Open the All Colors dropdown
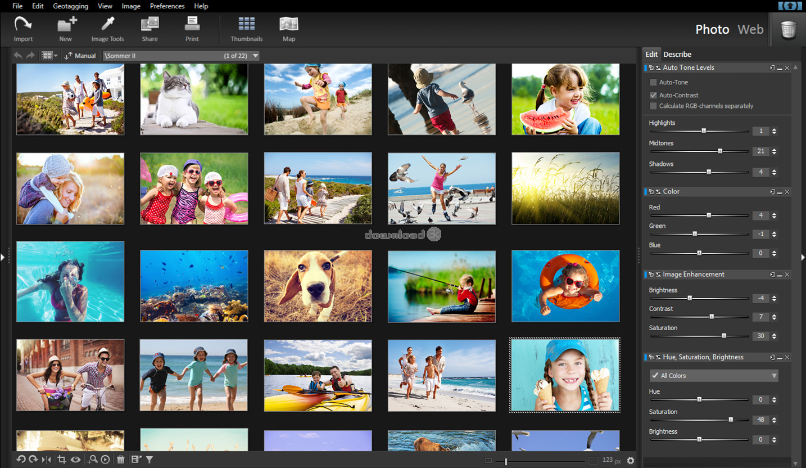The image size is (806, 468). click(x=713, y=376)
